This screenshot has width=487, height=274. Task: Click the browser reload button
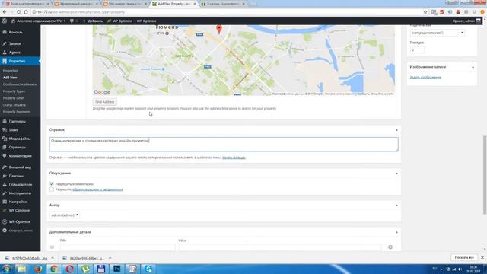click(18, 12)
